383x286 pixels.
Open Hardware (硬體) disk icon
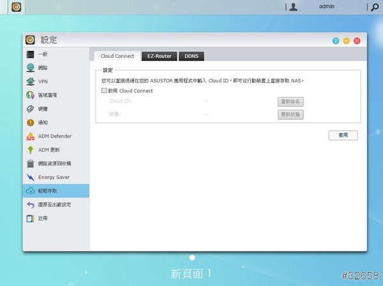click(30, 109)
